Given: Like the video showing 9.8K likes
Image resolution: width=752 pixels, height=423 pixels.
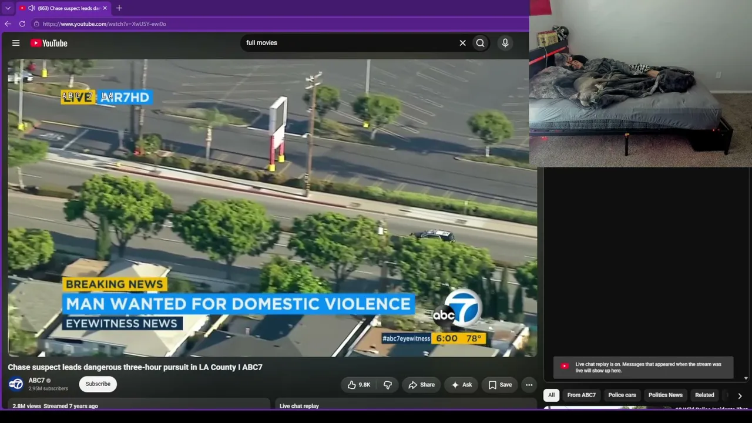Looking at the screenshot, I should pos(359,385).
